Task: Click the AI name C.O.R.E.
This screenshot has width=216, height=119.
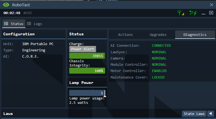Action: point(31,57)
